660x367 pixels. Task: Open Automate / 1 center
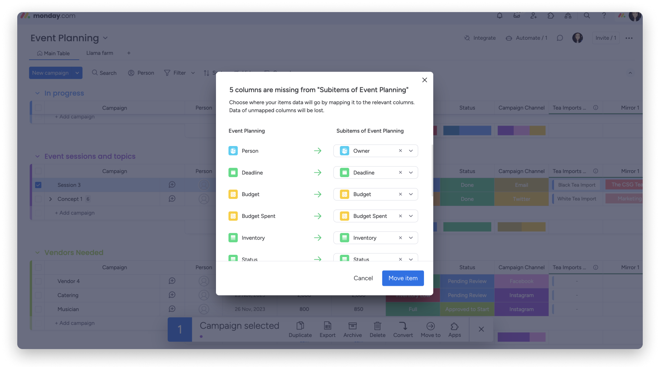526,38
